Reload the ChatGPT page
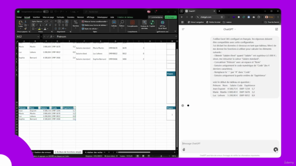Screen dimensions: 296x166 click(x=192, y=17)
